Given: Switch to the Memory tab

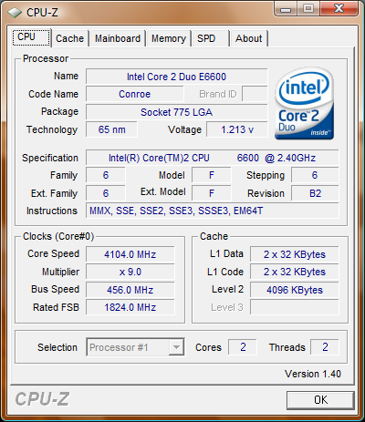Looking at the screenshot, I should tap(169, 38).
